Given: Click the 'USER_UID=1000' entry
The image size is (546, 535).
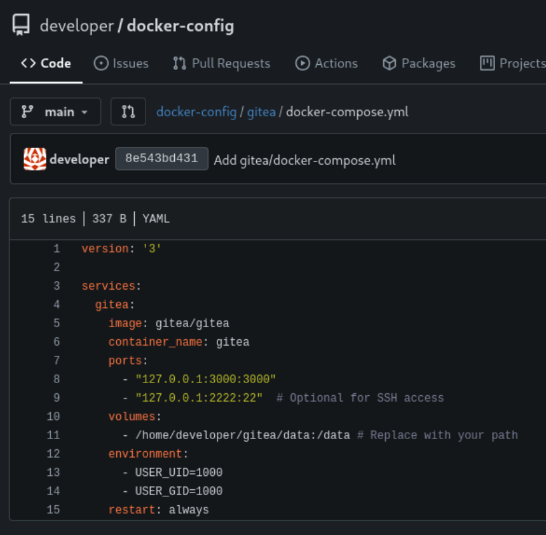Looking at the screenshot, I should [x=179, y=472].
